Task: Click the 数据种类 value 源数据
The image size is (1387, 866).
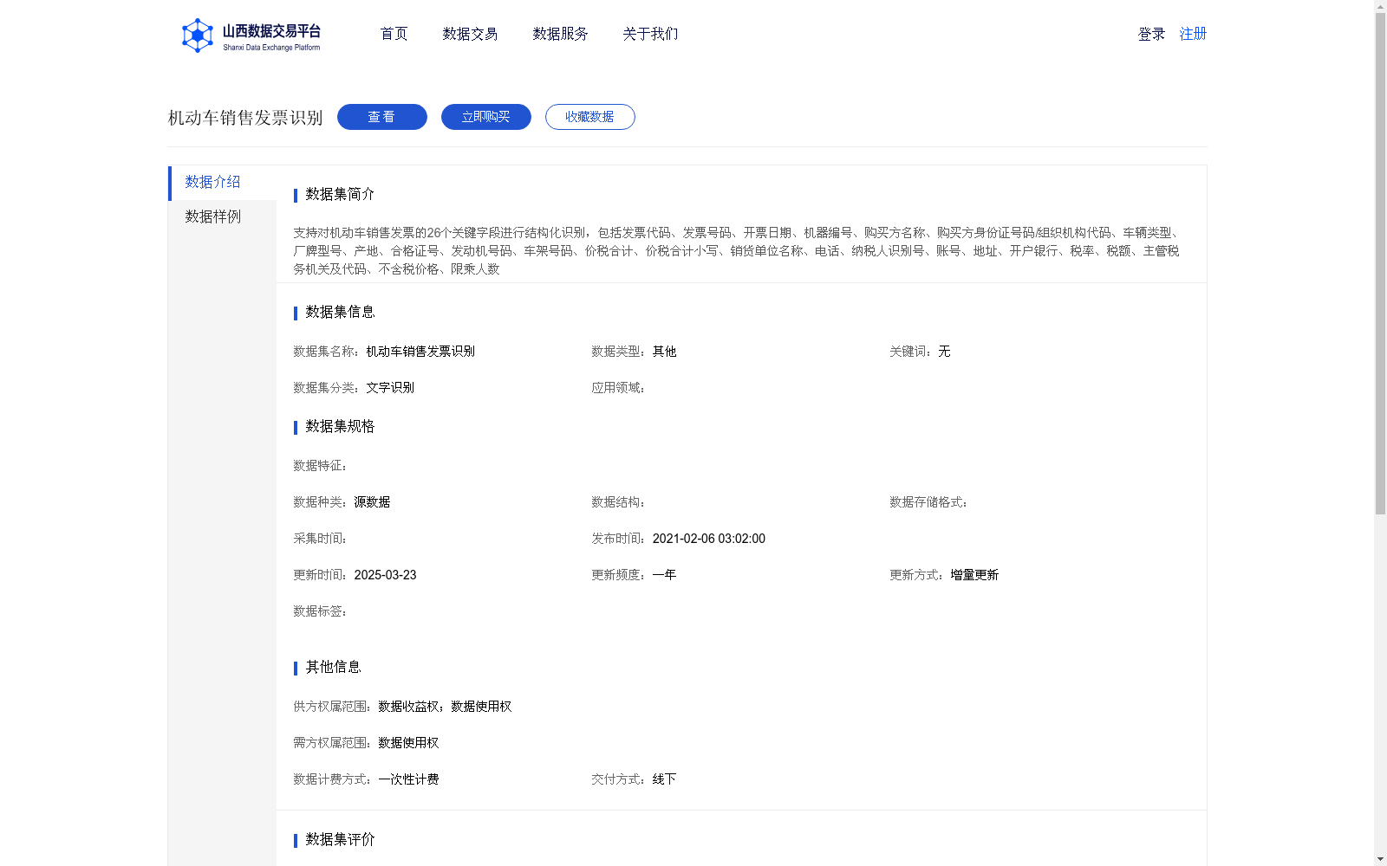Action: 372,502
